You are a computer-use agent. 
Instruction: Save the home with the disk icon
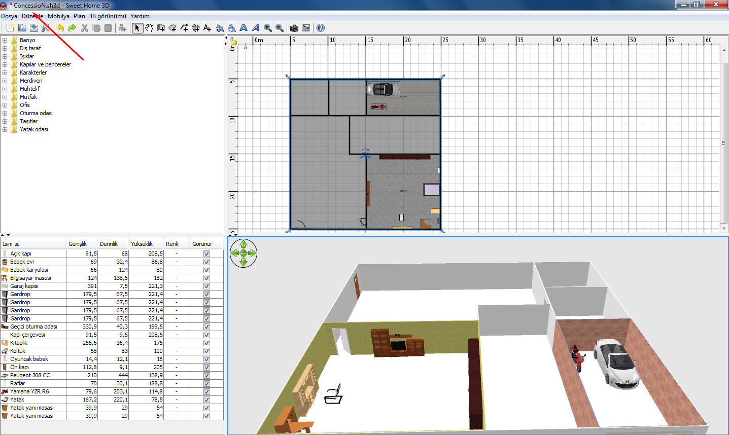click(x=34, y=28)
